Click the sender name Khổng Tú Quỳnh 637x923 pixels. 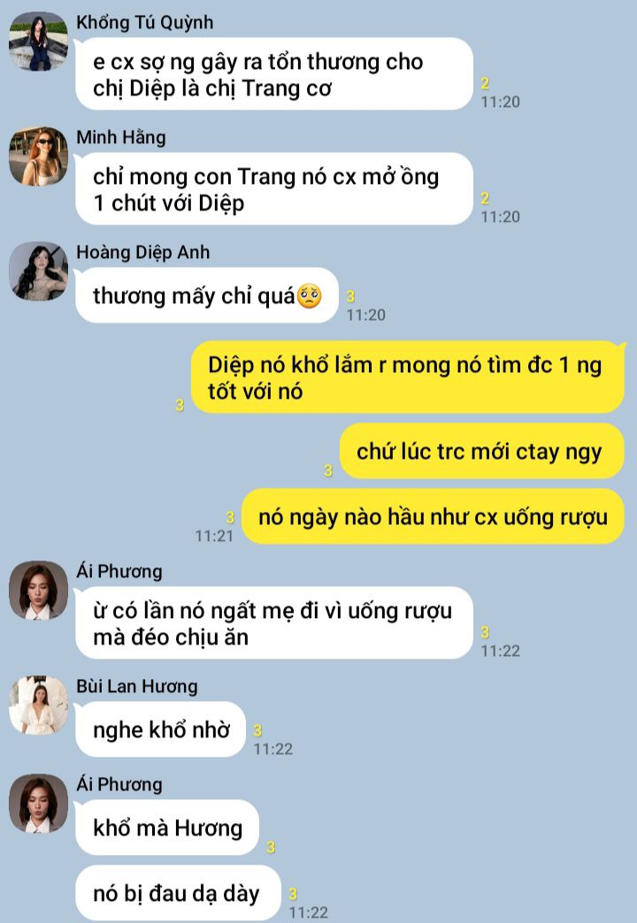coord(144,22)
